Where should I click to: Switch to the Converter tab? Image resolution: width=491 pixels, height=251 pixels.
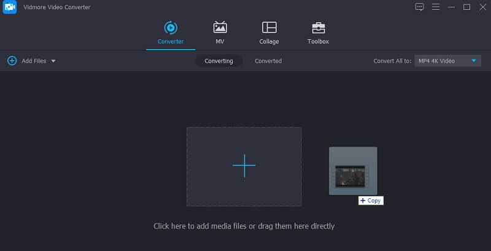pyautogui.click(x=171, y=33)
